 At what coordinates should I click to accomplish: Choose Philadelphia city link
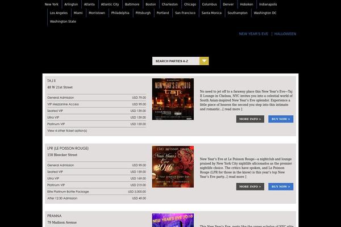pyautogui.click(x=120, y=13)
